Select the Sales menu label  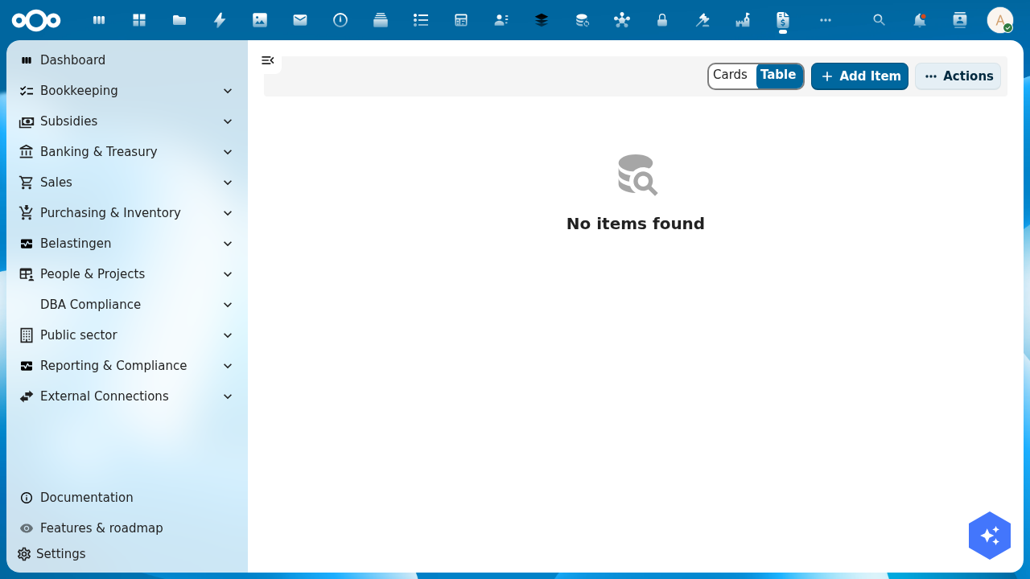pyautogui.click(x=56, y=183)
